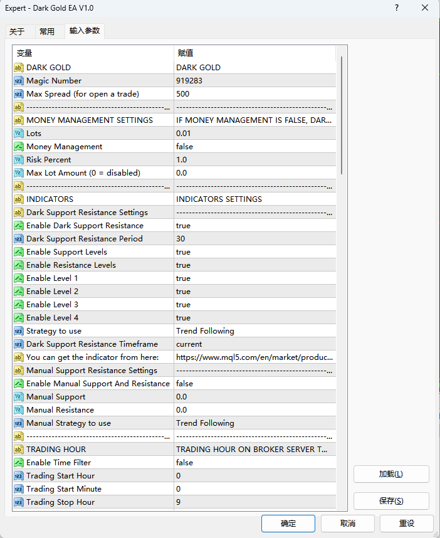Click the 确定 button
Image resolution: width=440 pixels, height=538 pixels.
pyautogui.click(x=288, y=524)
